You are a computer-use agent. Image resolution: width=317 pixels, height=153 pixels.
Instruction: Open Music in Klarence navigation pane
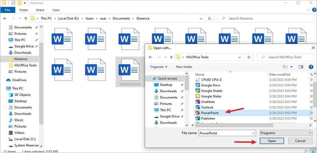tap(16, 120)
